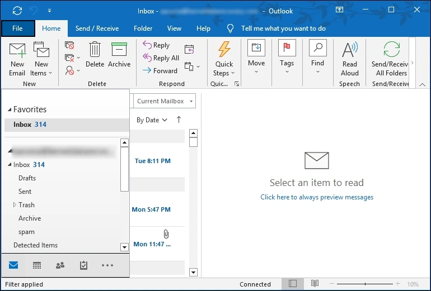431x291 pixels.
Task: Reply to the selected message
Action: [156, 45]
